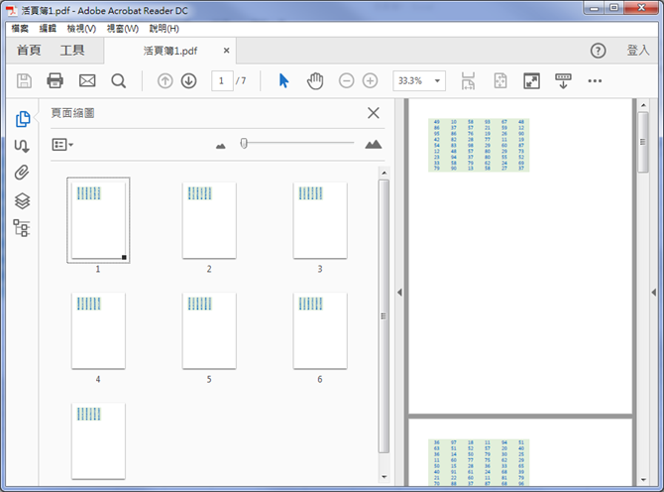Click thumbnails panel scroll down arrow
The height and width of the screenshot is (492, 664).
click(384, 477)
